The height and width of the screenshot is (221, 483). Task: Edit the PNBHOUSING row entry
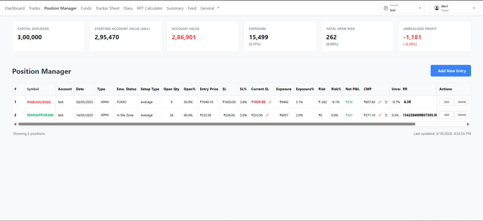click(446, 102)
